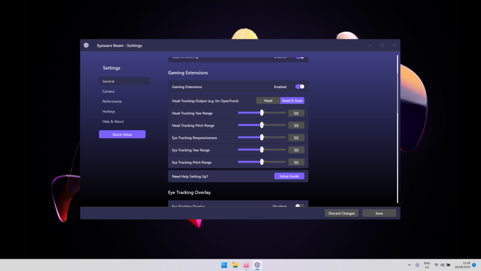
Task: Click Head Tracking Yaw Range value field
Action: pyautogui.click(x=296, y=113)
